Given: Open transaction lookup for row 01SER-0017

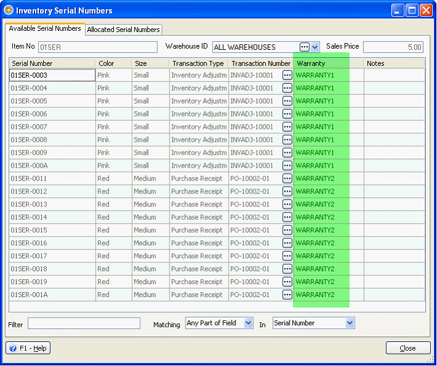Looking at the screenshot, I should click(287, 256).
